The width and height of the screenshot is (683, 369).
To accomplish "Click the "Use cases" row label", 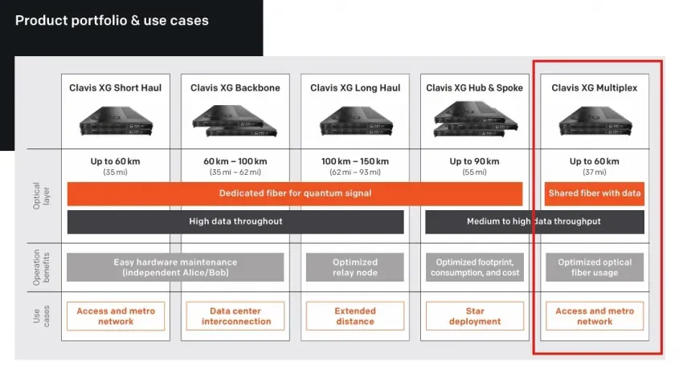I will pyautogui.click(x=41, y=316).
